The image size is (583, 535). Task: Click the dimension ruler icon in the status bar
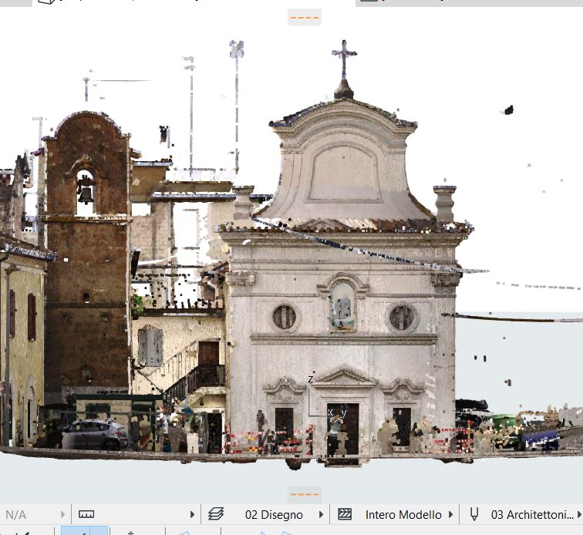[x=86, y=514]
